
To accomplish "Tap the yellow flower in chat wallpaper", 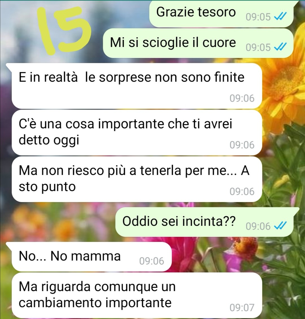I will [285, 85].
